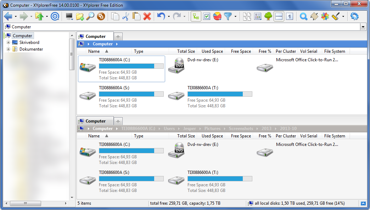
Task: Create a new folder
Action: [x=79, y=16]
